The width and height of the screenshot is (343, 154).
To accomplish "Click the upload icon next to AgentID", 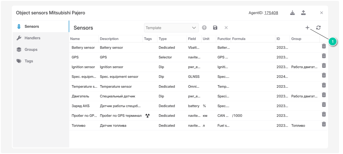I will [303, 13].
